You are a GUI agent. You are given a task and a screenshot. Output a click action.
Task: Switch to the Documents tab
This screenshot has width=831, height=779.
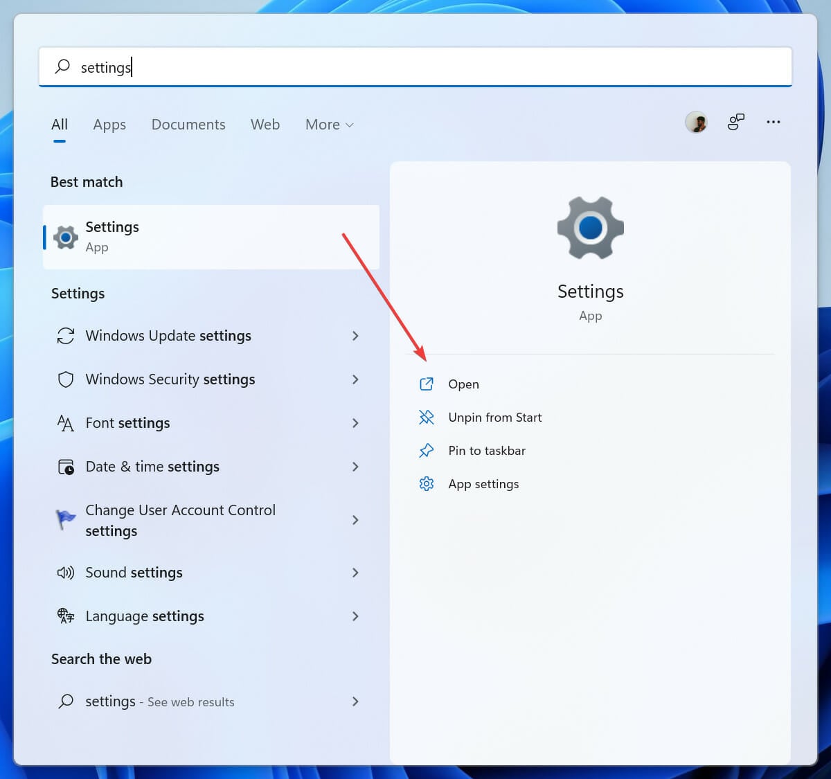pyautogui.click(x=188, y=125)
